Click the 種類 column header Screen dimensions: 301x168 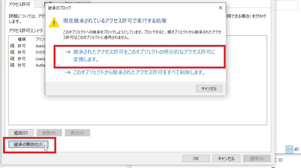(22, 39)
